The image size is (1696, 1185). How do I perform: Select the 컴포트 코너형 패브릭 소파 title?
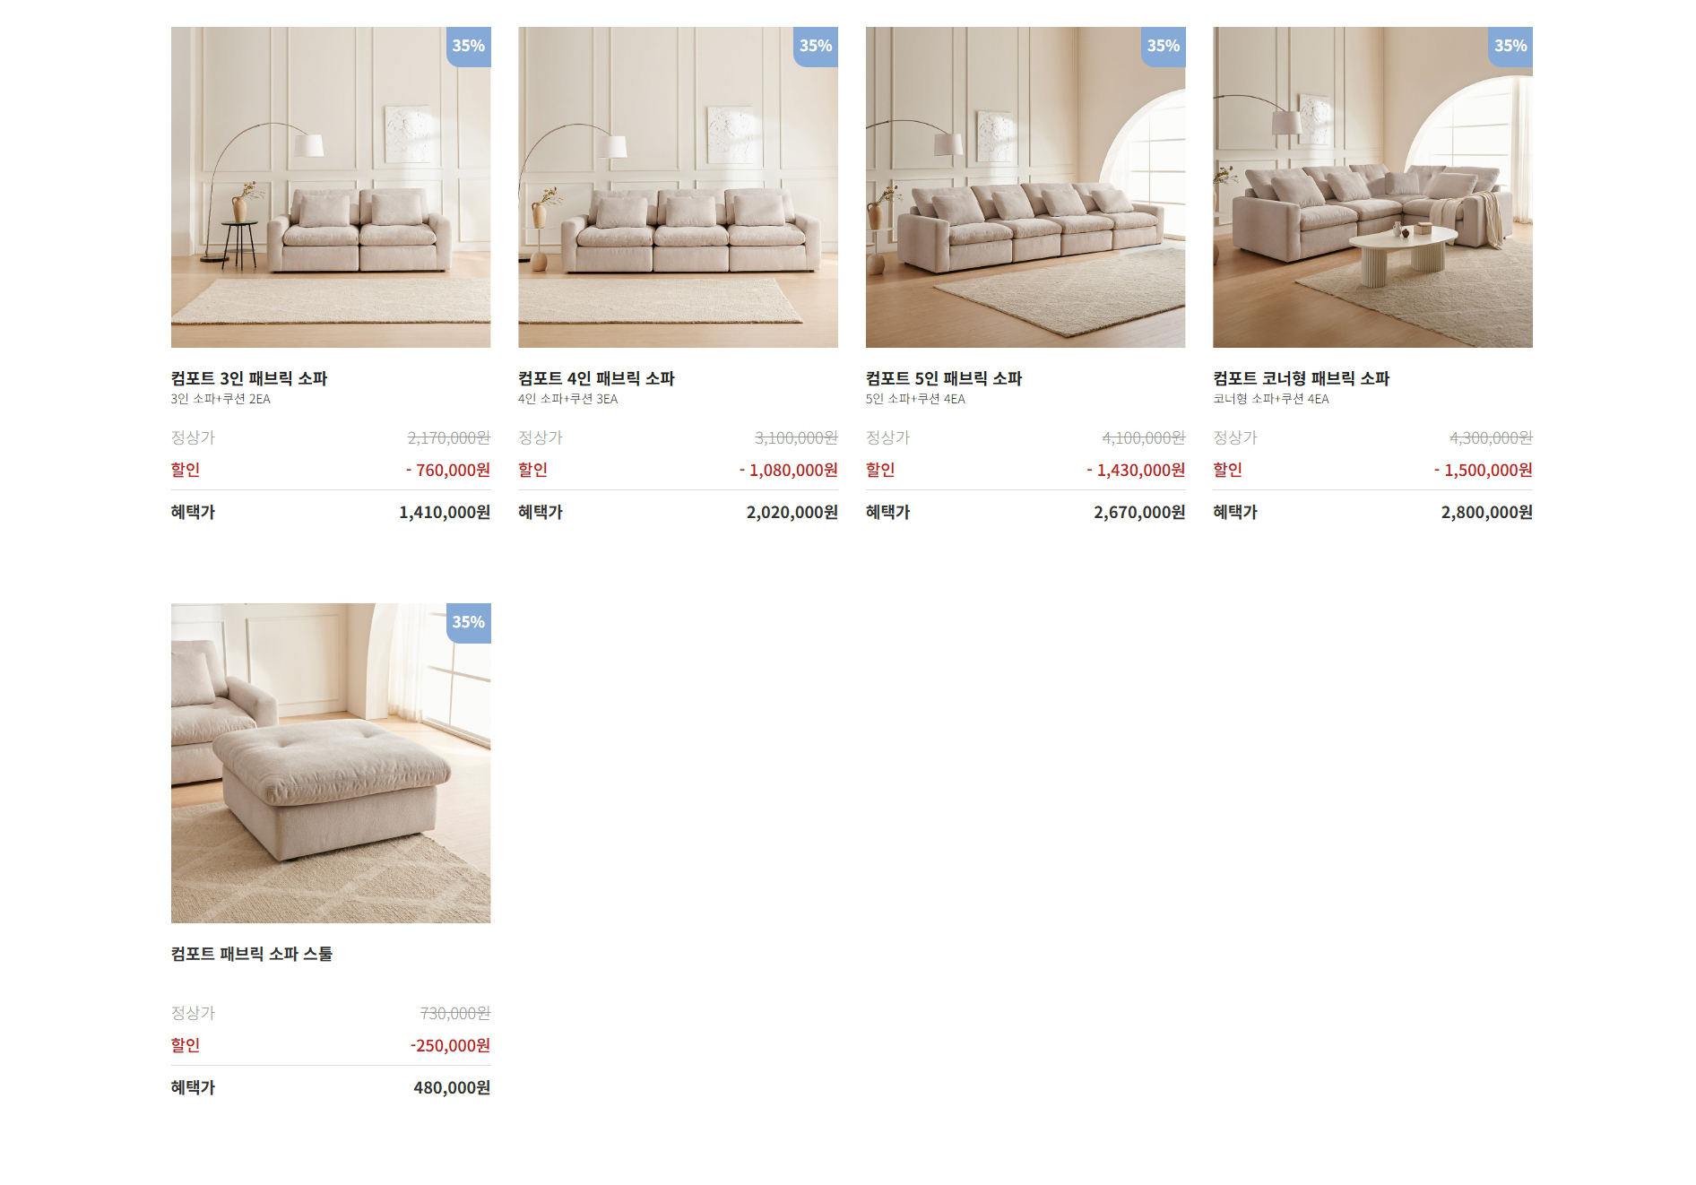pos(1301,378)
